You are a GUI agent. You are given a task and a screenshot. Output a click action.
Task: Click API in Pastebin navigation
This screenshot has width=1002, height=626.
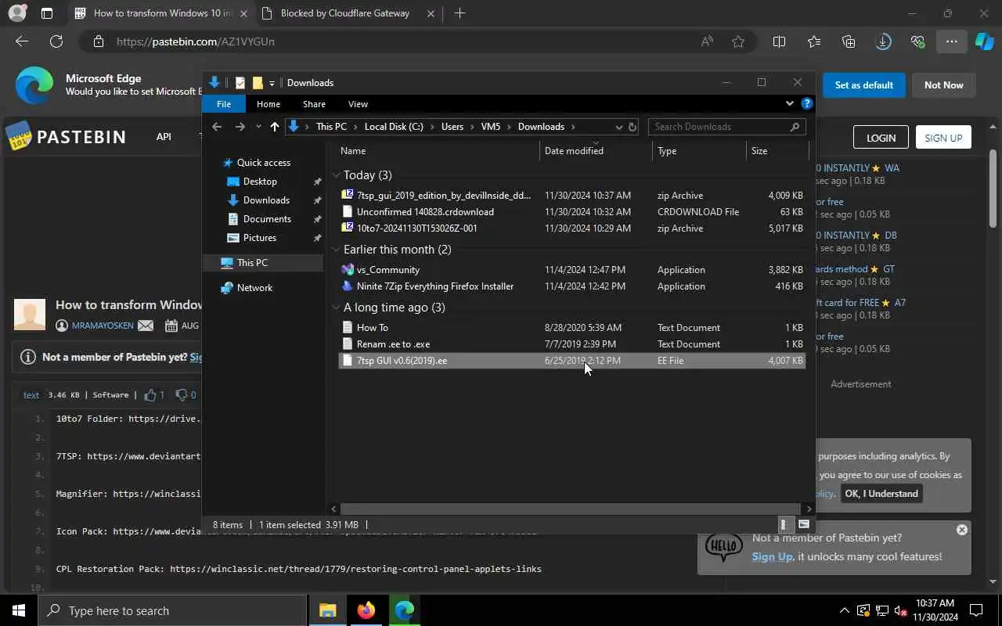click(x=164, y=137)
